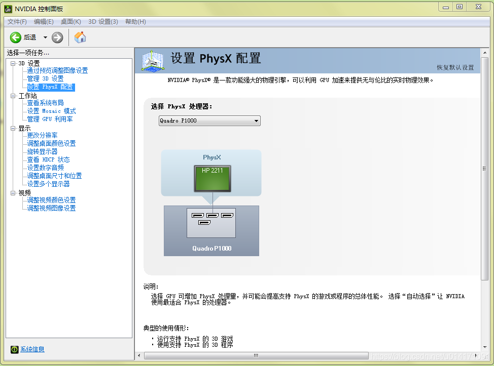Viewport: 494px width, 366px height.
Task: Open 管理 3D 设置
Action: (x=45, y=78)
